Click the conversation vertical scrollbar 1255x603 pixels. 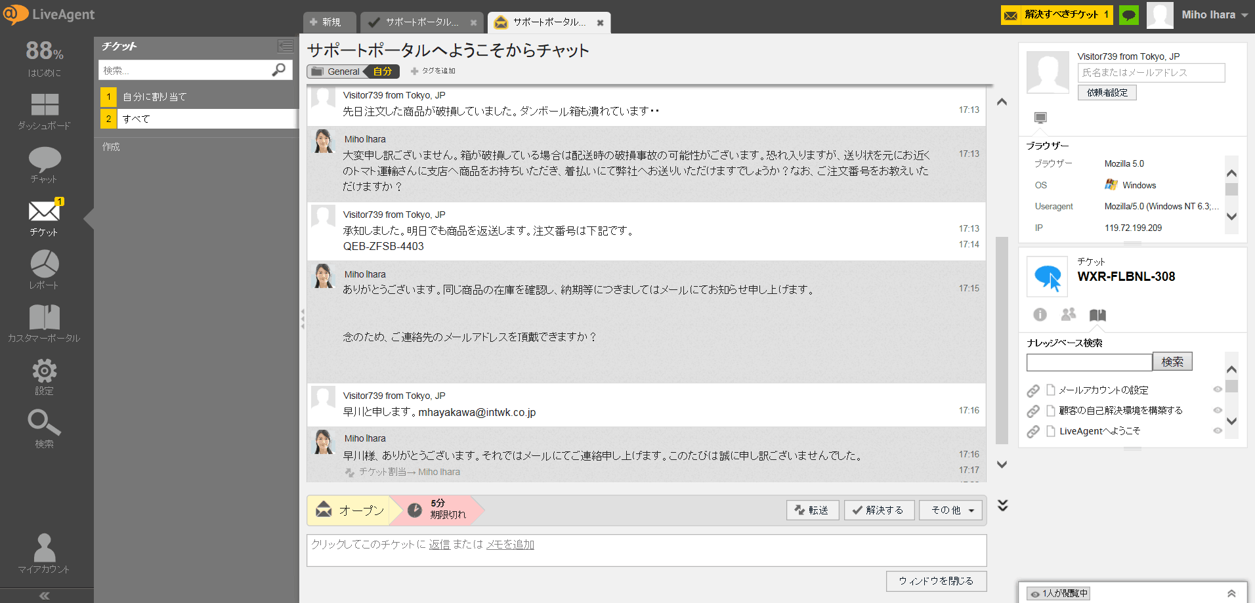[1002, 341]
